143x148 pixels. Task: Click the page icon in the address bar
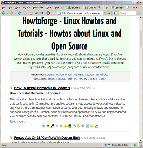click(59, 13)
